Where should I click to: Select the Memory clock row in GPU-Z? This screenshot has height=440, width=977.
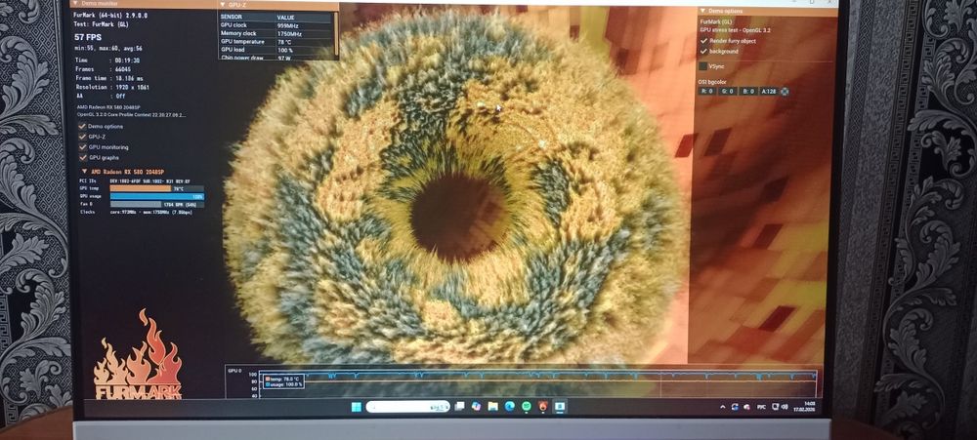[276, 33]
